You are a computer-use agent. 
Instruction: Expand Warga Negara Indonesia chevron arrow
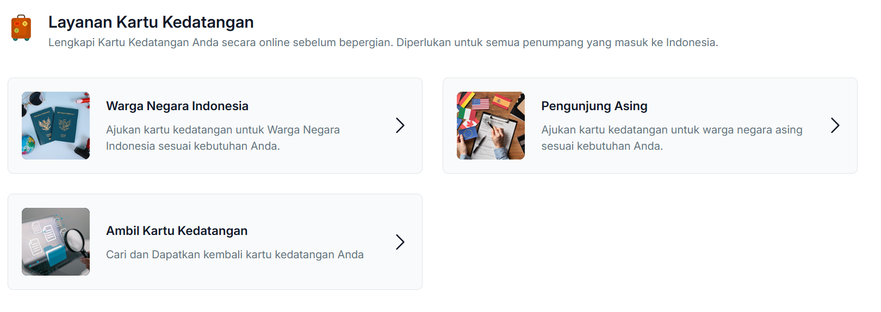[400, 125]
